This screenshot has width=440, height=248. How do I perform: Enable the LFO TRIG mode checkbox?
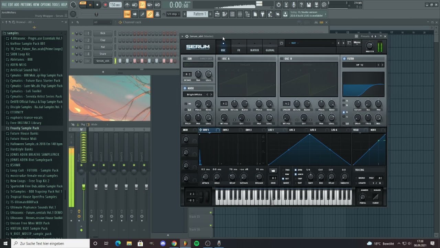pos(284,170)
